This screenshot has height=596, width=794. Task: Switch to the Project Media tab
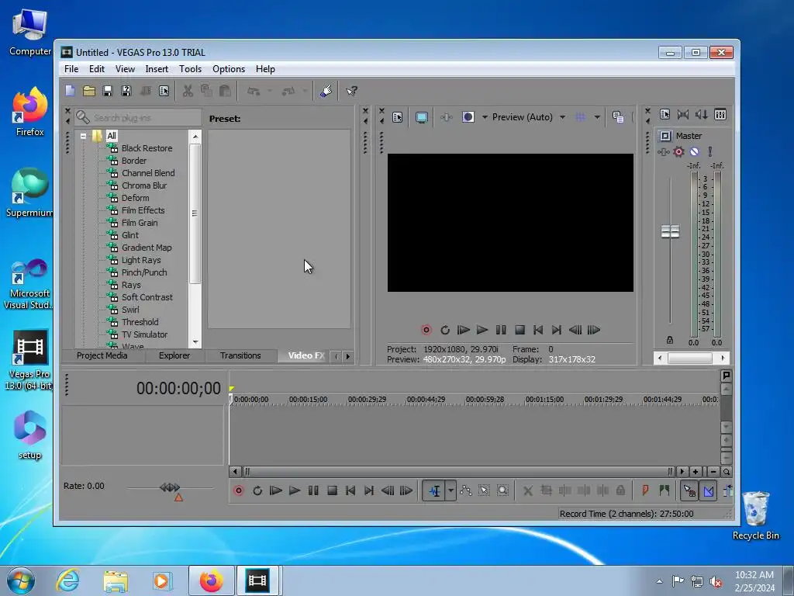click(x=102, y=355)
